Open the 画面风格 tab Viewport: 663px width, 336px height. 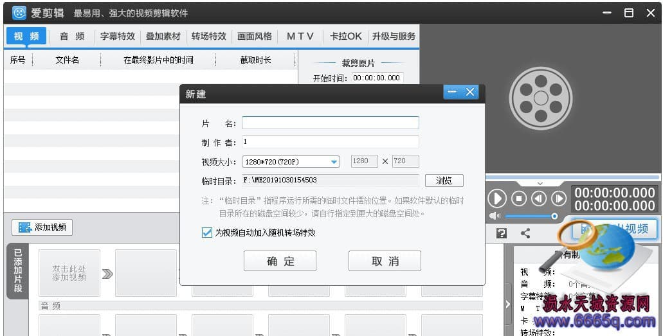click(255, 37)
